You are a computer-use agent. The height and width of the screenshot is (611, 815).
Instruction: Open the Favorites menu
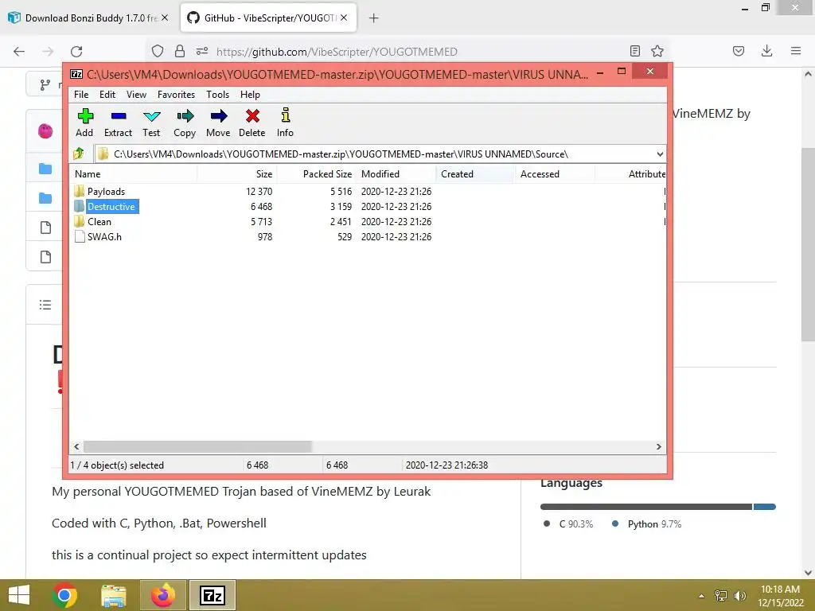(176, 95)
